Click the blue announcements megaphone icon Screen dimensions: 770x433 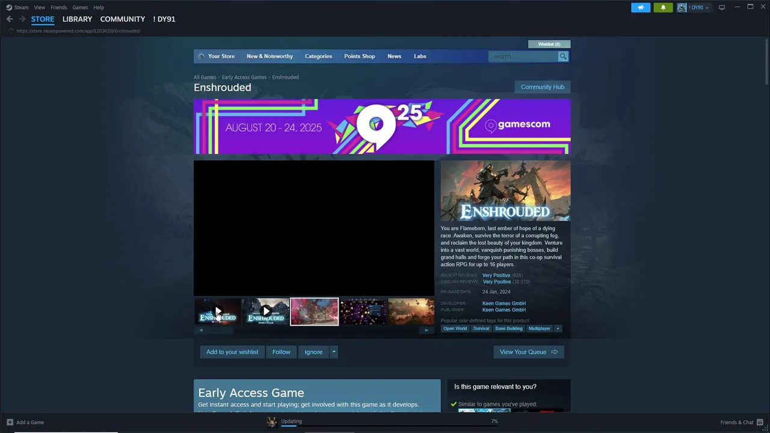(641, 7)
